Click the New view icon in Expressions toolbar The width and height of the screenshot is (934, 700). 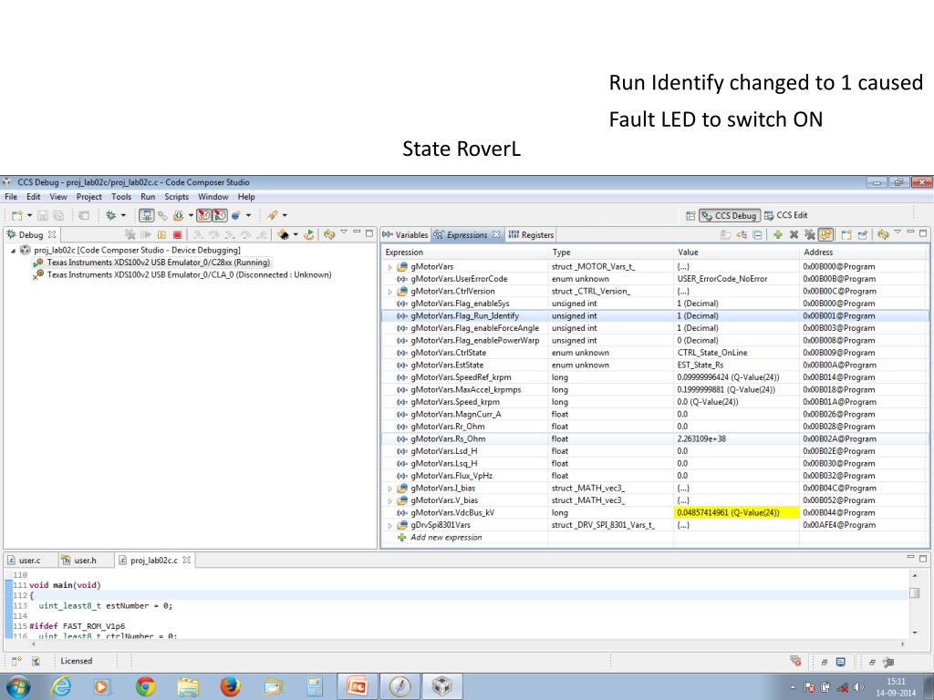(846, 234)
